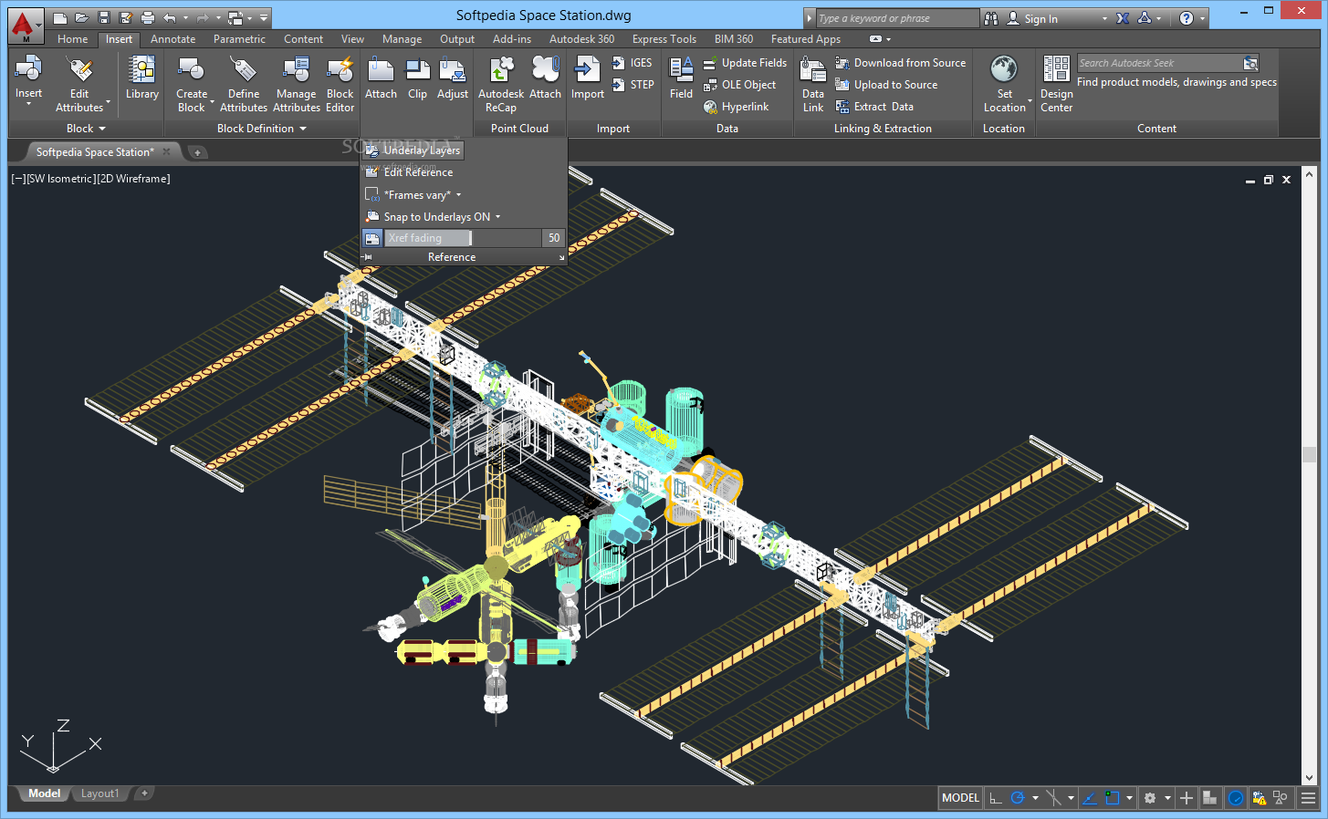
Task: Toggle Snap to Underlays ON
Action: 433,217
